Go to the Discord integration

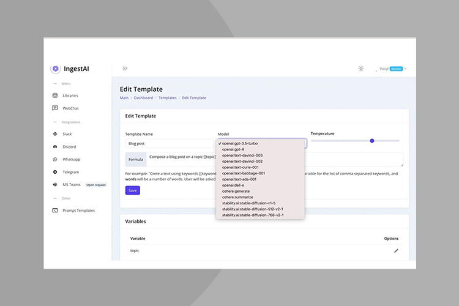(x=69, y=147)
